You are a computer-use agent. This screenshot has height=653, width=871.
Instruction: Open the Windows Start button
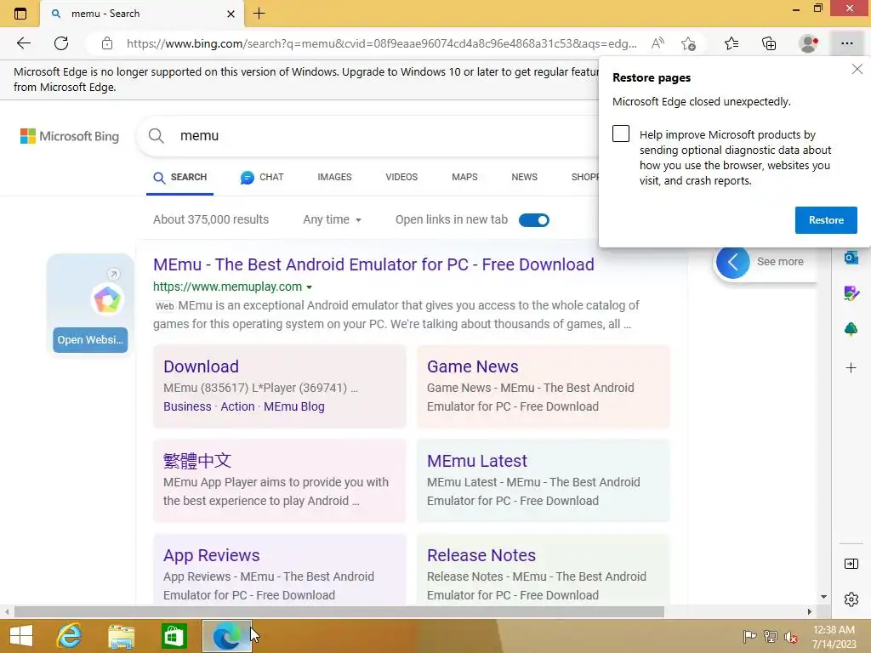click(21, 636)
